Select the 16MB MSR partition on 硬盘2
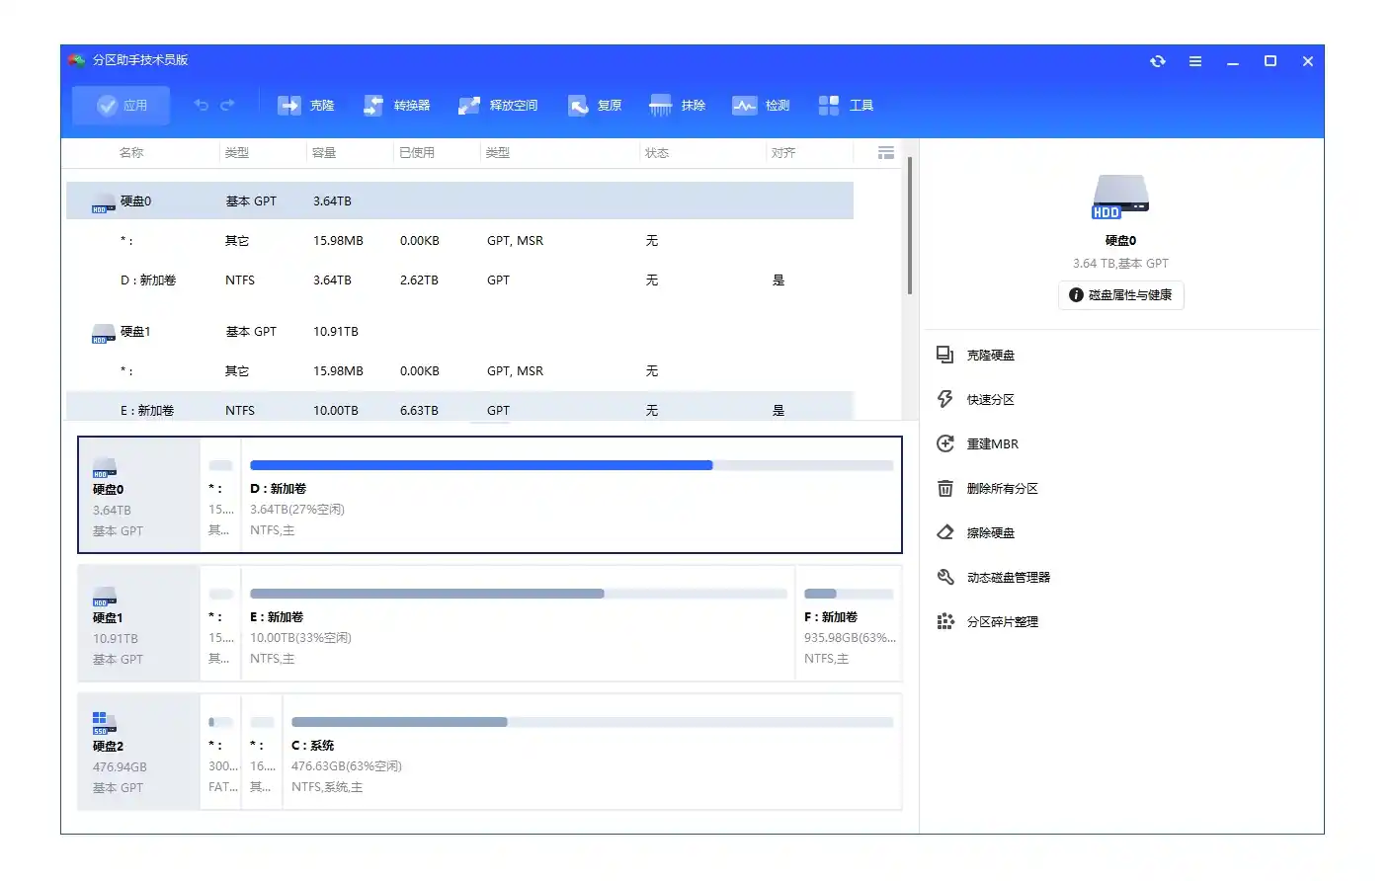 [262, 752]
